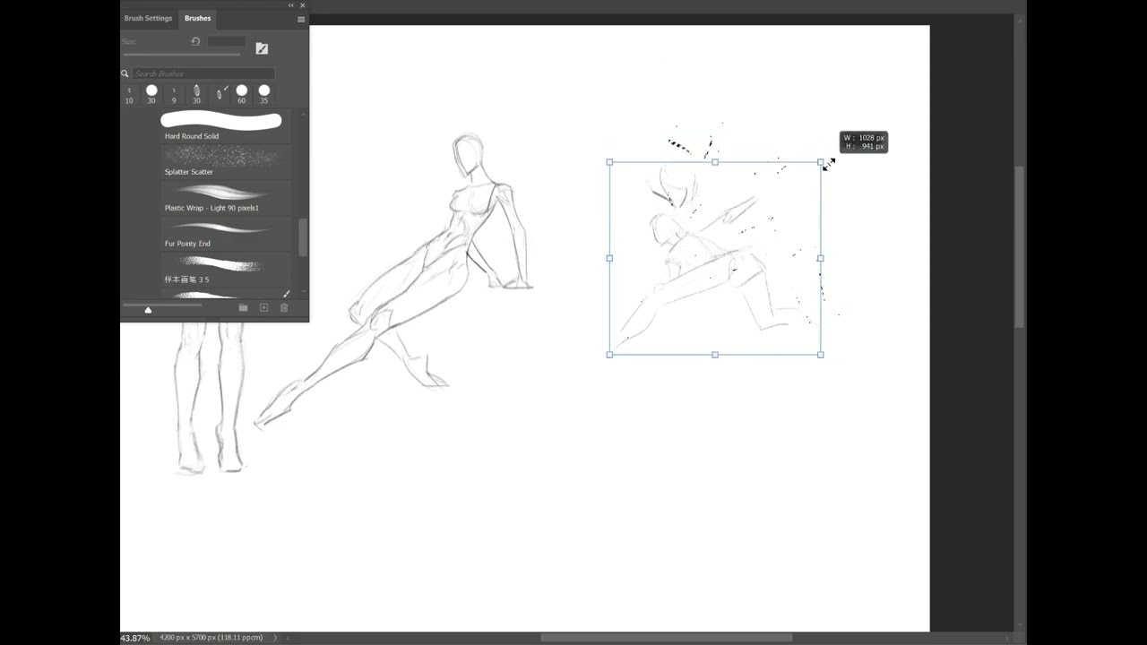Click the 43.87% zoom level field

tap(135, 638)
